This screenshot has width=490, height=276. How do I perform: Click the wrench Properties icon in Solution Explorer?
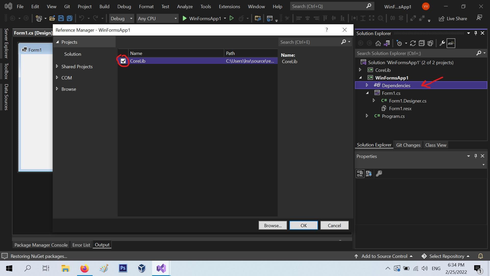click(x=442, y=43)
